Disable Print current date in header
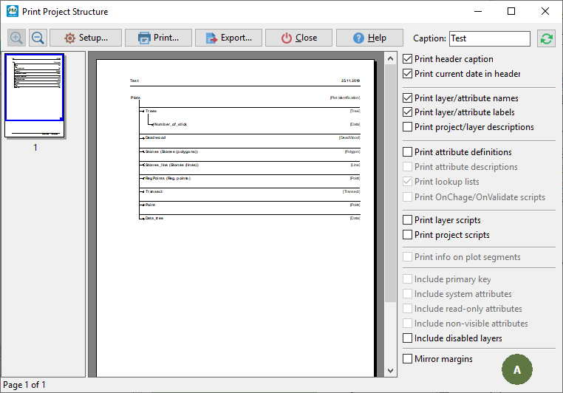The width and height of the screenshot is (563, 393). pos(408,74)
